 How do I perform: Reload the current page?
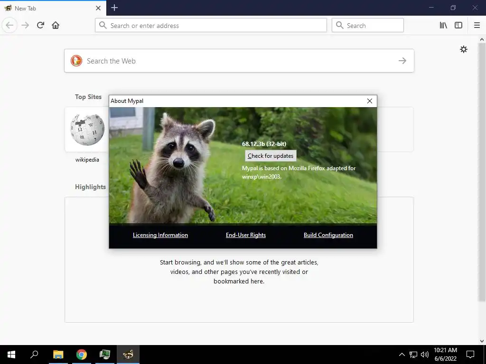[x=40, y=26]
